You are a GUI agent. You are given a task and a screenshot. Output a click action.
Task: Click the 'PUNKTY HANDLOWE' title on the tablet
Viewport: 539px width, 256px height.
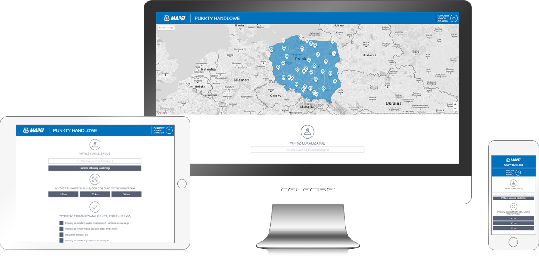point(75,130)
